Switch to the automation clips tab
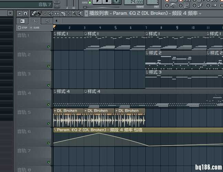 [x=34, y=21]
